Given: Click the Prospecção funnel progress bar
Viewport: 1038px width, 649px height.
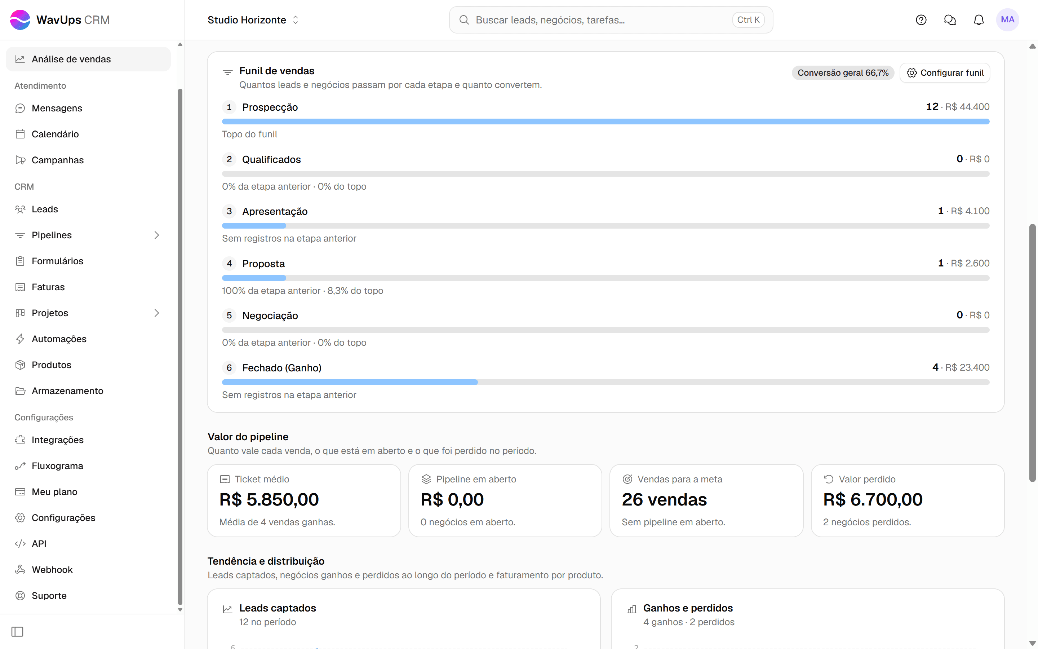Looking at the screenshot, I should 605,122.
